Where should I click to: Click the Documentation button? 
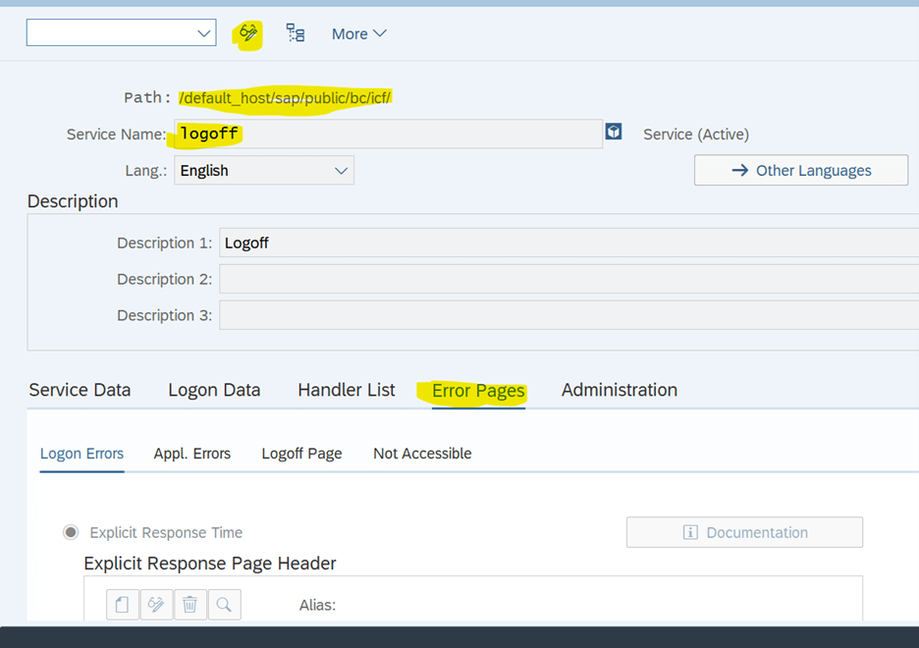[x=744, y=532]
